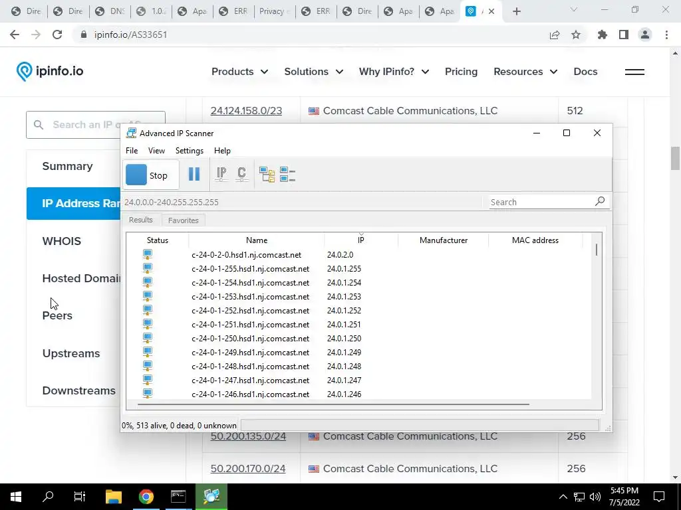Sort by the Manufacturer column header
The height and width of the screenshot is (510, 681).
coord(444,240)
